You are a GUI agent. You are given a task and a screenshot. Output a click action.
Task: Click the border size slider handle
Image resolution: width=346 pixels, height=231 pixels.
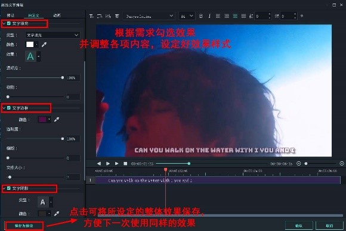coord(10,177)
